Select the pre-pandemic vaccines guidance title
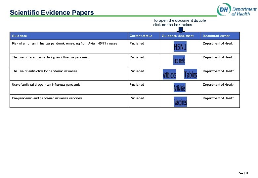The image size is (258, 178). pyautogui.click(x=47, y=98)
